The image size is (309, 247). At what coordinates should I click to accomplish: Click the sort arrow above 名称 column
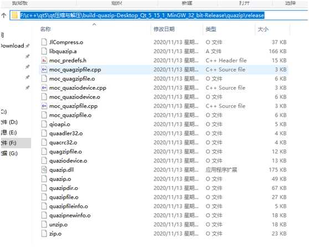click(94, 24)
